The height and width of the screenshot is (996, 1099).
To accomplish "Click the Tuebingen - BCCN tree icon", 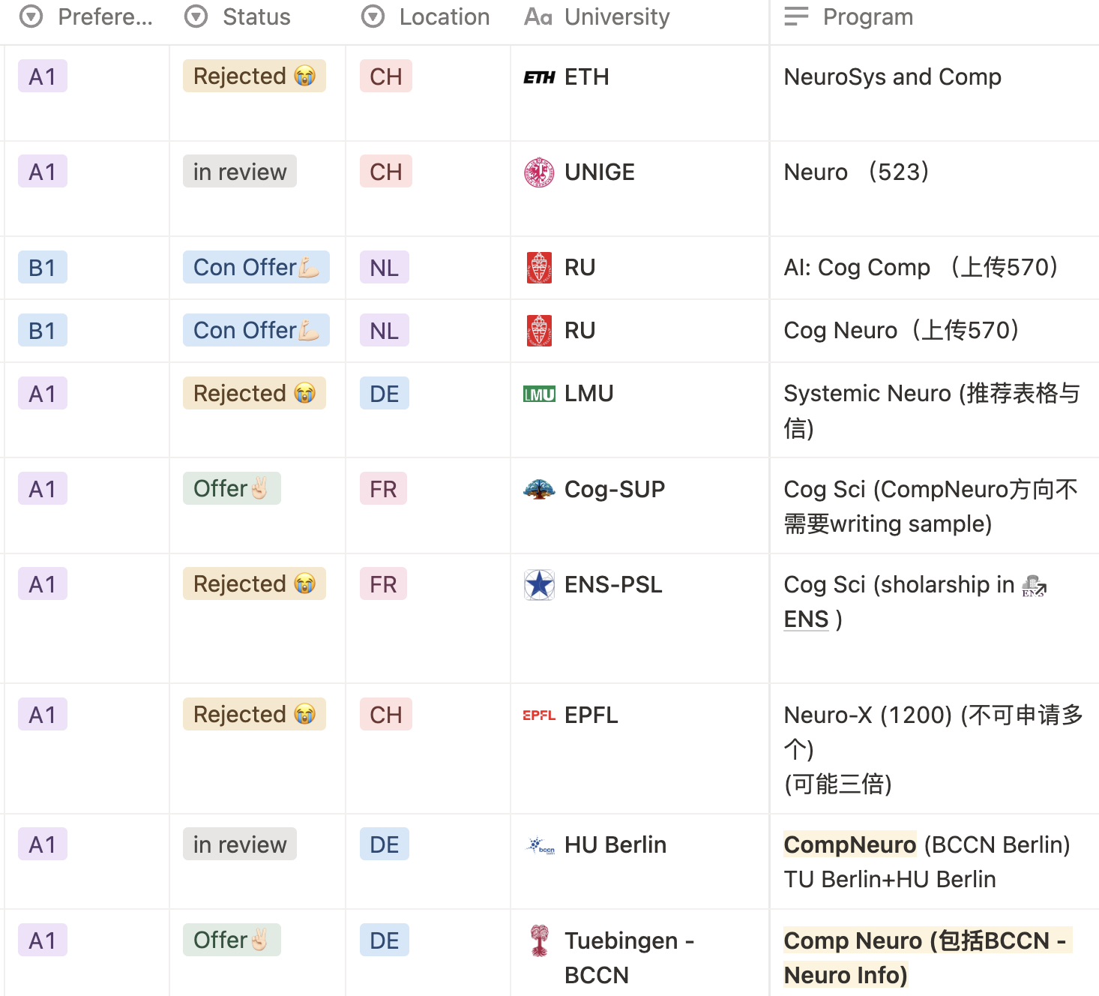I will click(539, 940).
